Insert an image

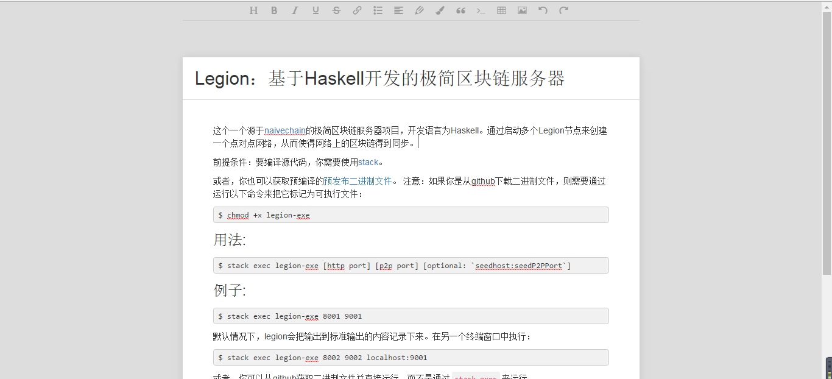coord(522,10)
